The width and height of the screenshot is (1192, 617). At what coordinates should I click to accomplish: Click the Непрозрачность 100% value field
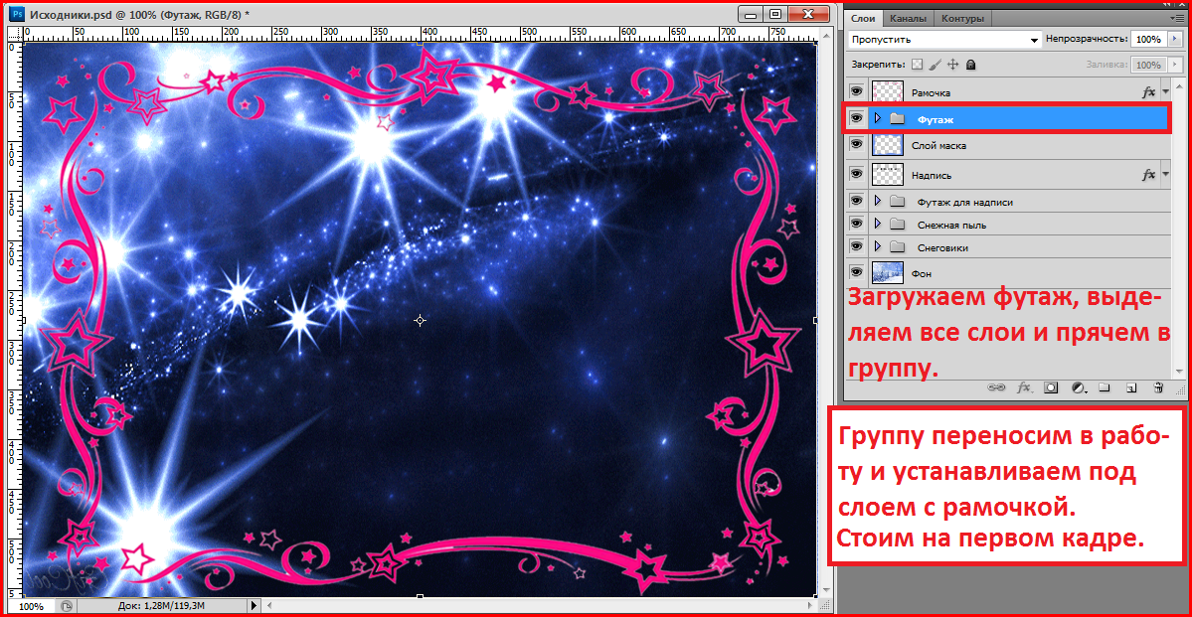tap(1146, 40)
